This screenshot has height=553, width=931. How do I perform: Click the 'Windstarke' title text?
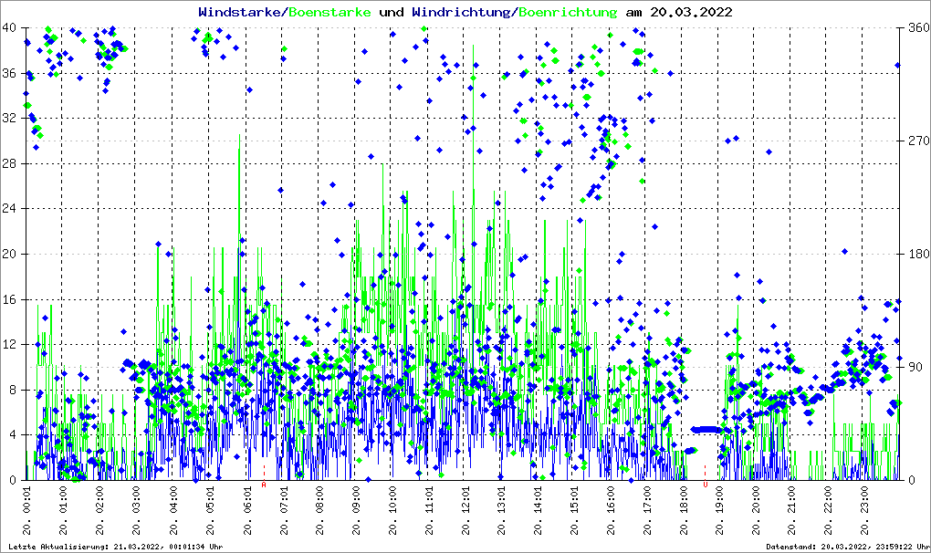click(240, 12)
